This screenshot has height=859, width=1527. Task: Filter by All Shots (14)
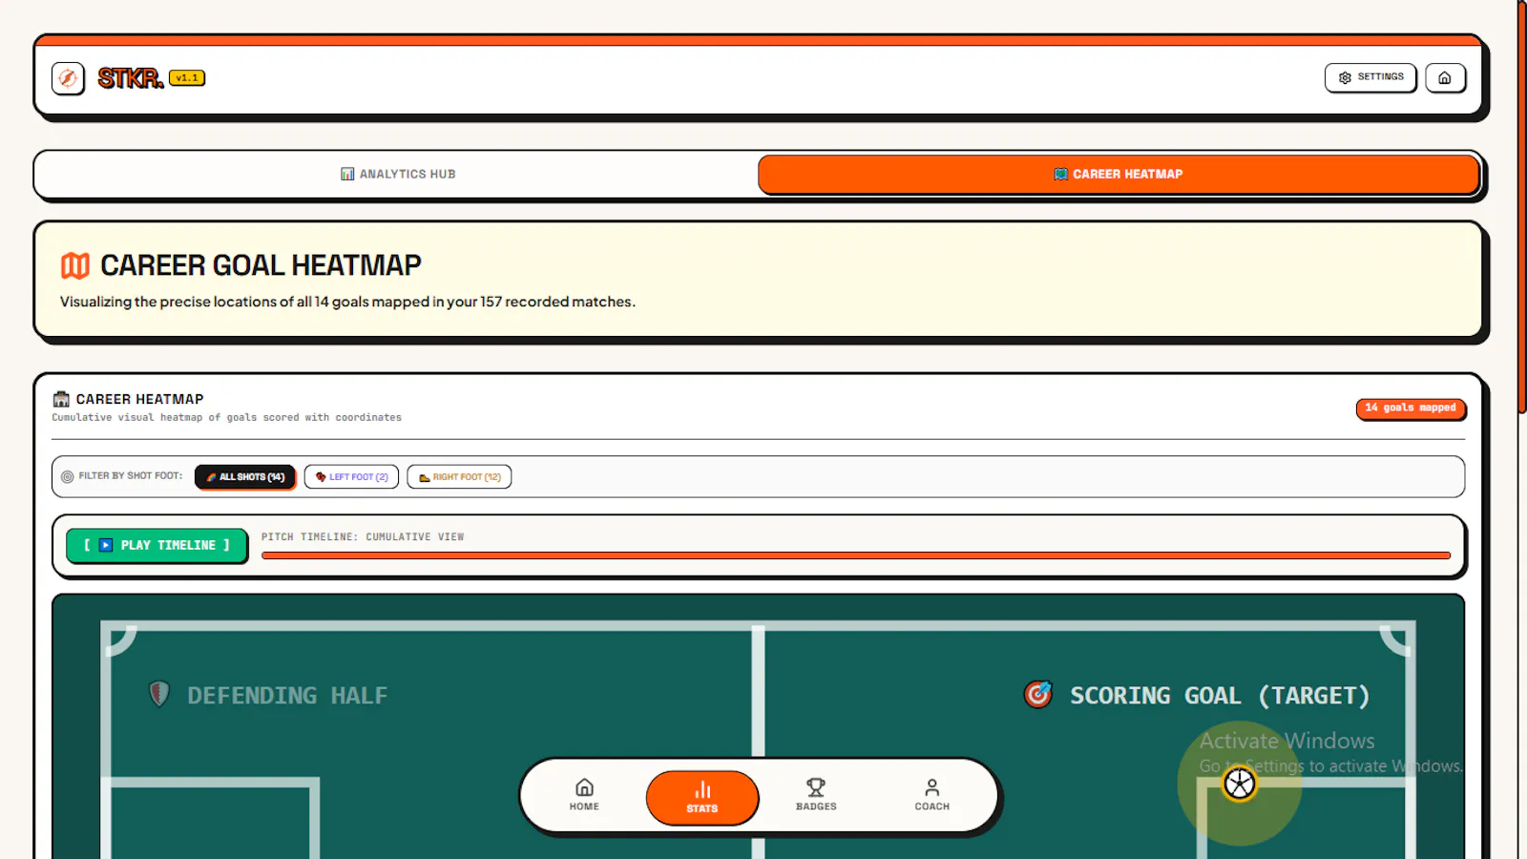245,476
